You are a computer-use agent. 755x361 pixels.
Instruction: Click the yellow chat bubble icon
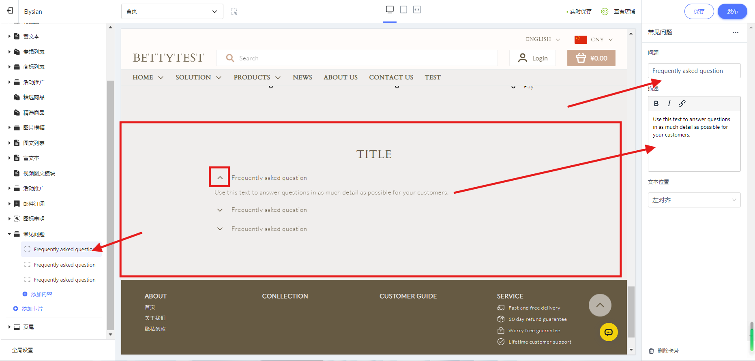608,332
